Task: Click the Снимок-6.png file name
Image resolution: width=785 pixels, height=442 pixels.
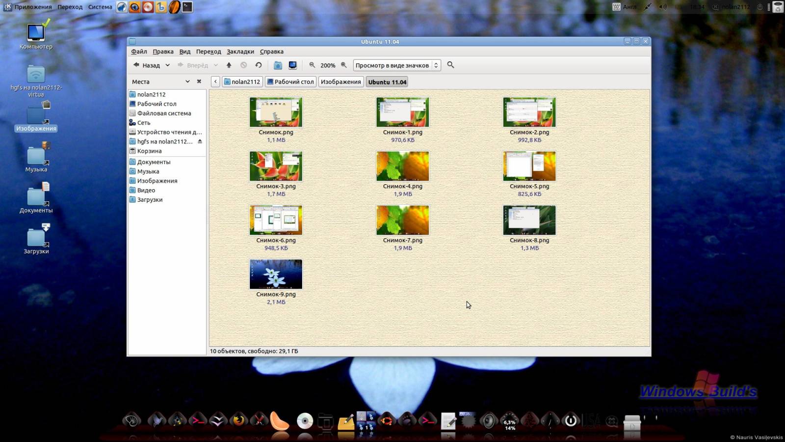Action: point(276,240)
